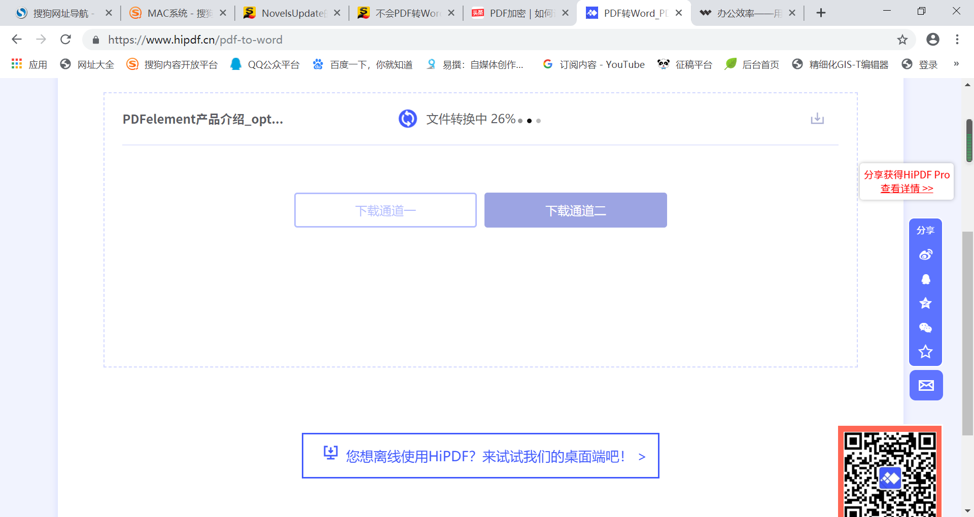Reload the current page
Image resolution: width=974 pixels, height=517 pixels.
[65, 40]
